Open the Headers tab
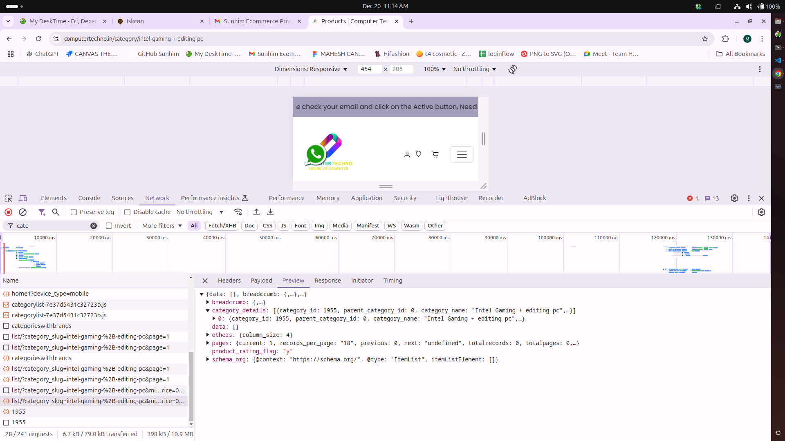Viewport: 785px width, 441px height. [229, 281]
